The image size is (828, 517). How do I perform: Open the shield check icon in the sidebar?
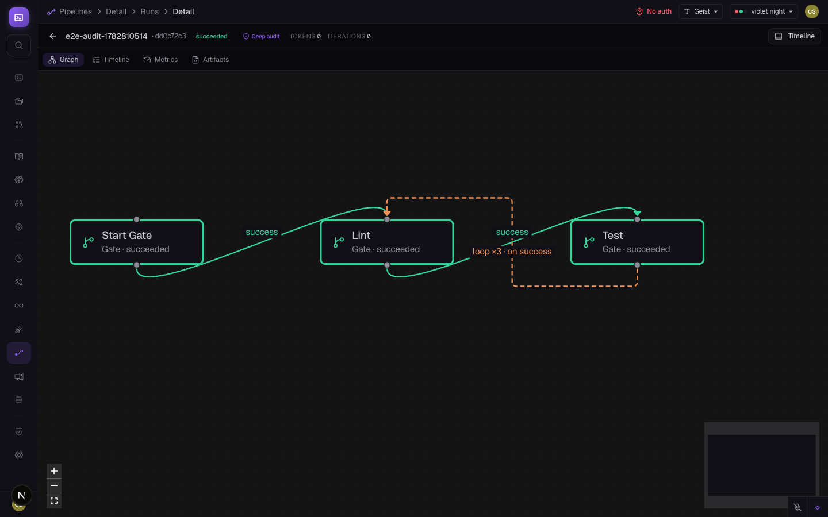click(19, 431)
